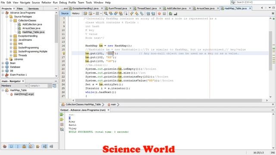The width and height of the screenshot is (276, 155).
Task: Click the Search (Ctrl+I) field
Action: [253, 2]
